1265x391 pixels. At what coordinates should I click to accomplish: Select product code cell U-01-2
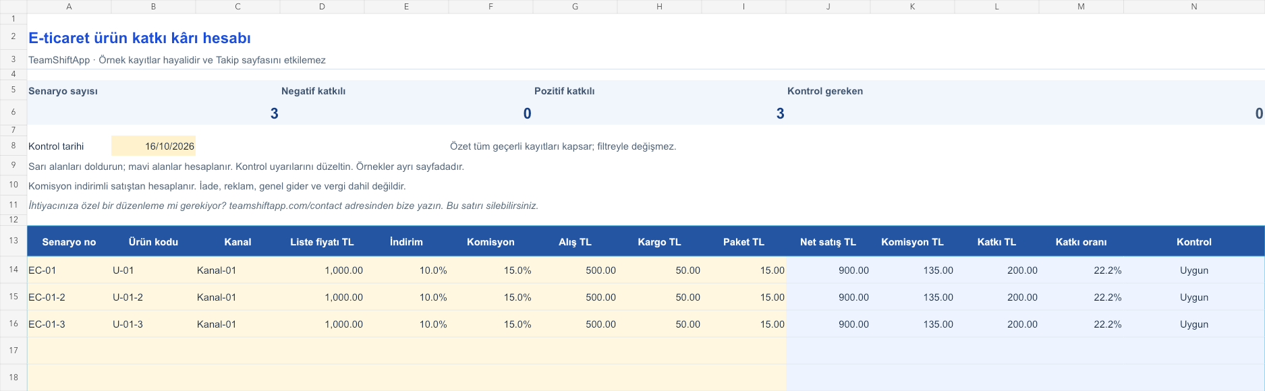point(153,297)
